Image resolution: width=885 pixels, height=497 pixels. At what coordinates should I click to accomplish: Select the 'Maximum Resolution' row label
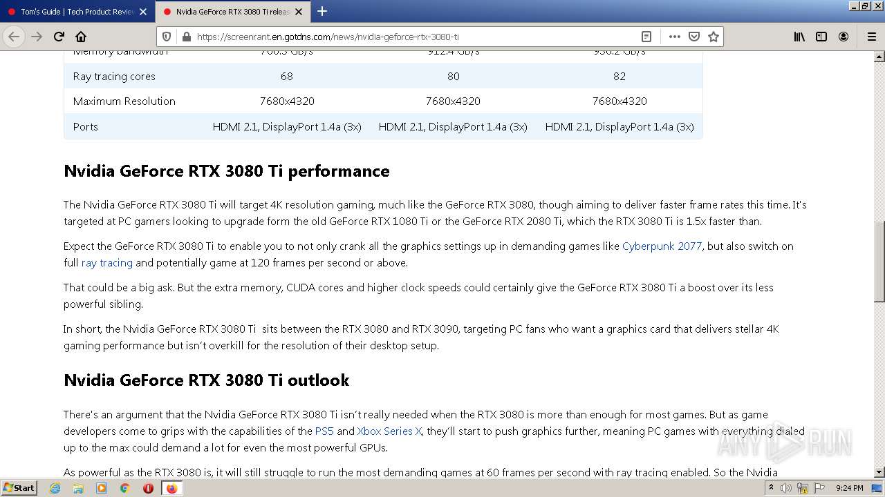[x=124, y=101]
